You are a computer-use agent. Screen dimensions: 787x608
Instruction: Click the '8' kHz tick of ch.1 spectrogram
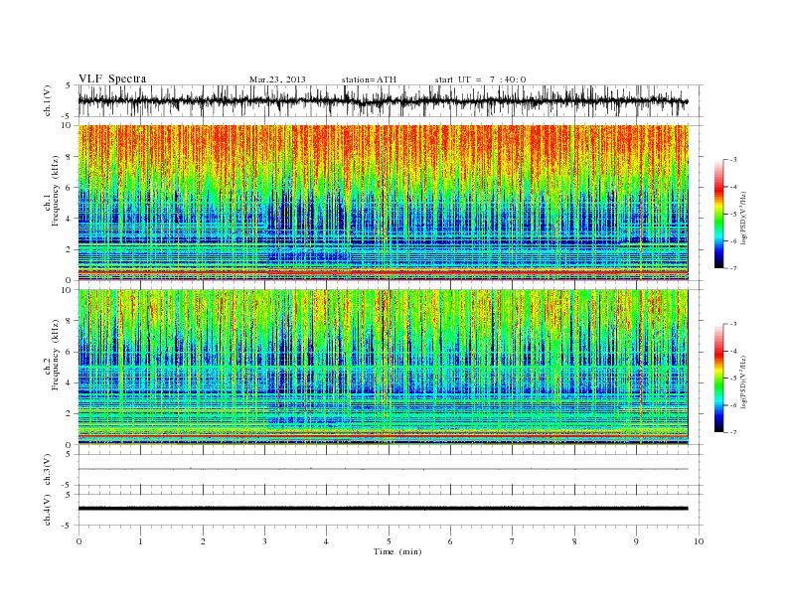tap(69, 157)
